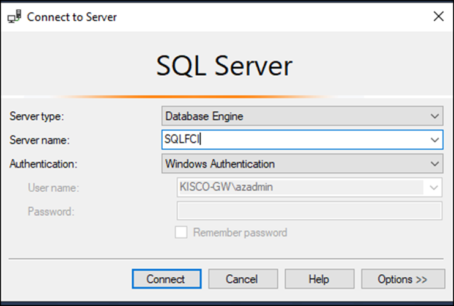This screenshot has height=306, width=454.
Task: Open Help for this dialog
Action: (x=319, y=279)
